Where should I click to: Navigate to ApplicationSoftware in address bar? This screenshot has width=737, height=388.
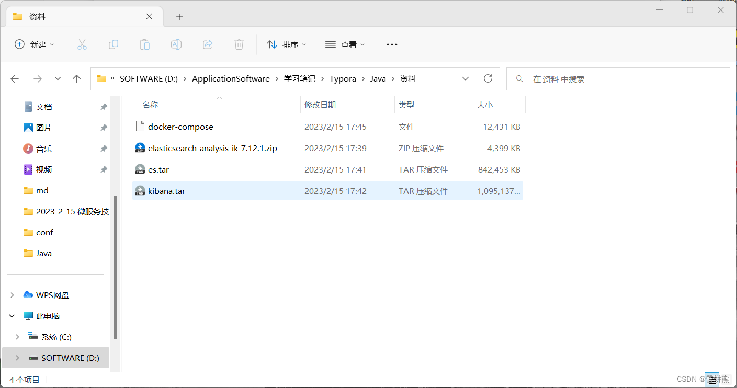(x=231, y=79)
